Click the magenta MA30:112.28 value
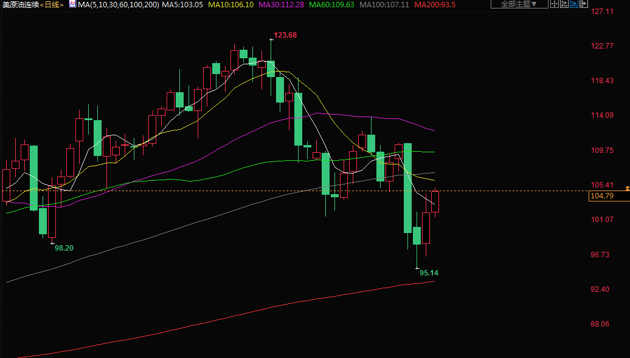Image resolution: width=630 pixels, height=358 pixels. [x=281, y=5]
